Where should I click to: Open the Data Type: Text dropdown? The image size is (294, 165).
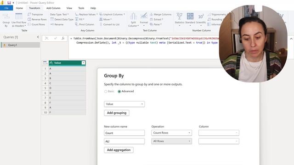[59, 14]
